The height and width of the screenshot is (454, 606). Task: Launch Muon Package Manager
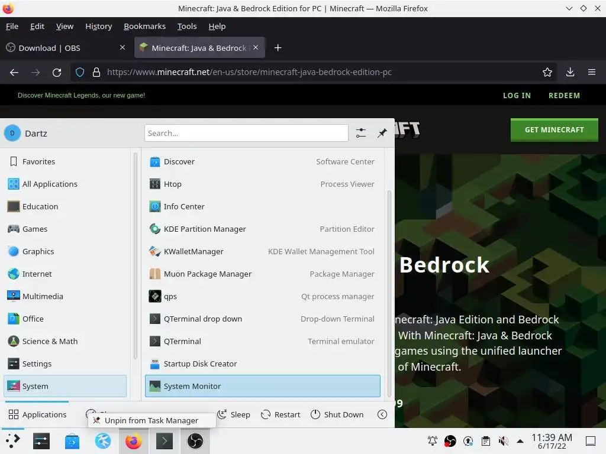coord(262,274)
